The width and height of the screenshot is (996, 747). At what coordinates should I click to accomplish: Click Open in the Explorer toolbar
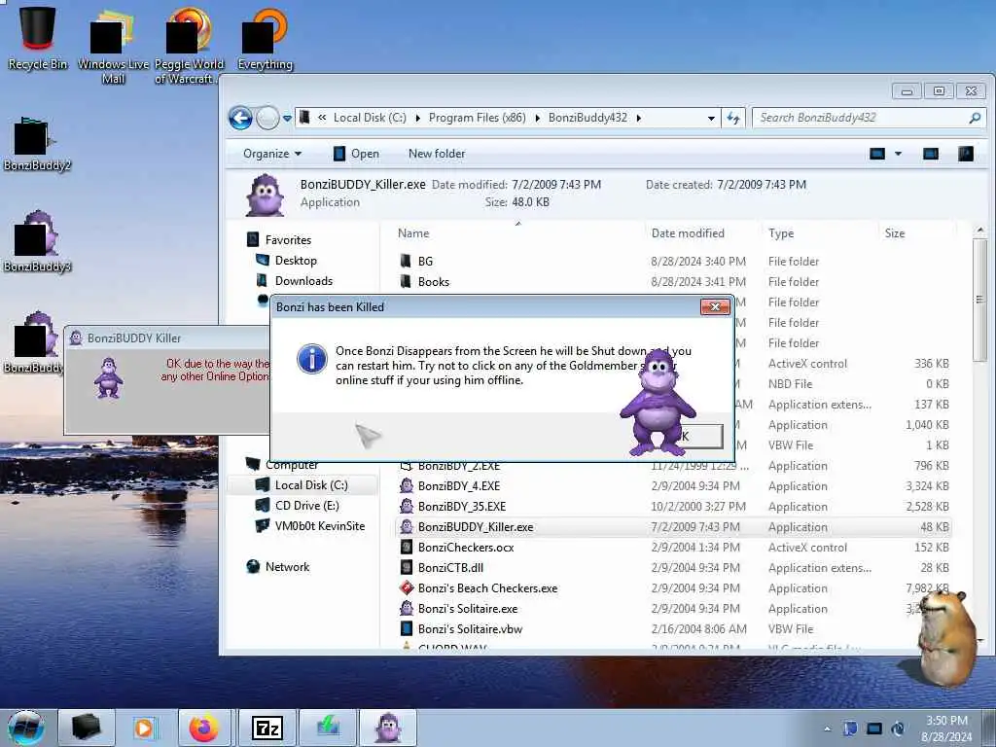[x=356, y=154]
